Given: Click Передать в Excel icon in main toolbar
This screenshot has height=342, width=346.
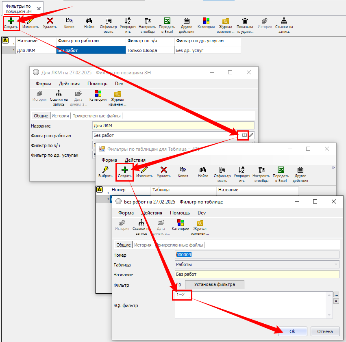Looking at the screenshot, I should tap(167, 21).
